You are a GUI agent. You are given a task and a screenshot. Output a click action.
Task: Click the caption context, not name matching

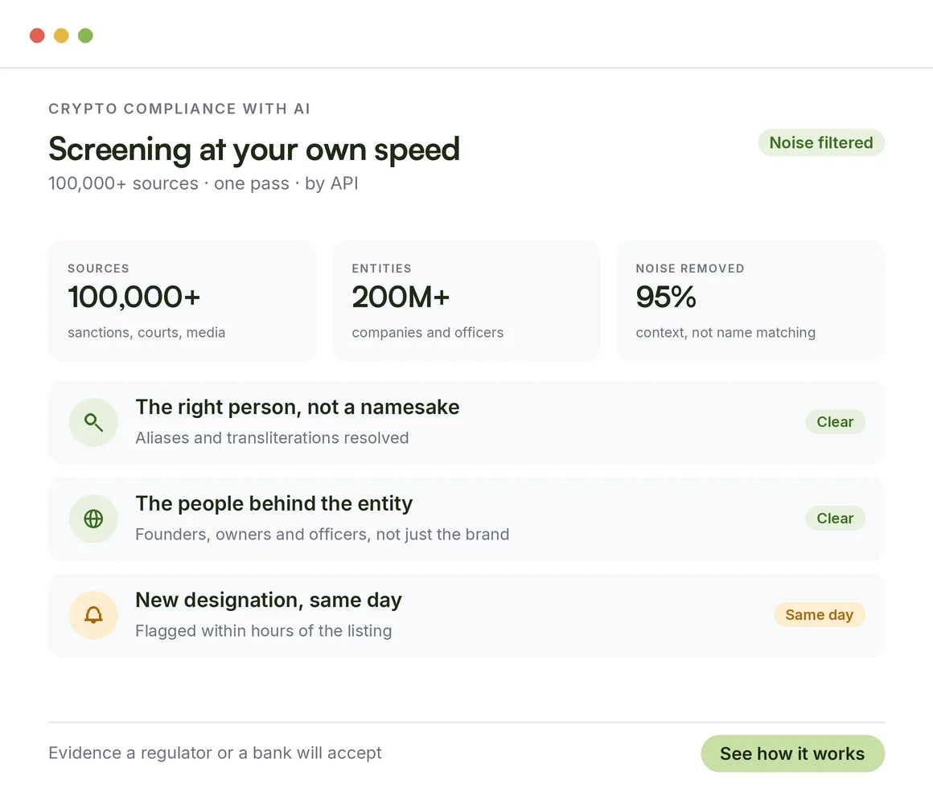tap(725, 332)
